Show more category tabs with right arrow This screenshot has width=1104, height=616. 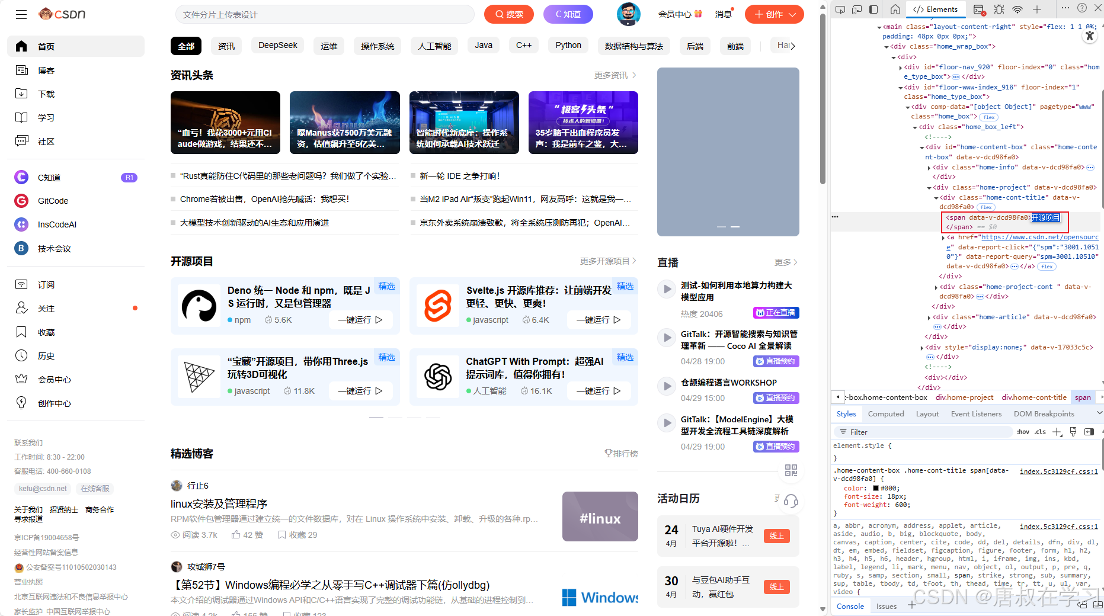tap(793, 46)
